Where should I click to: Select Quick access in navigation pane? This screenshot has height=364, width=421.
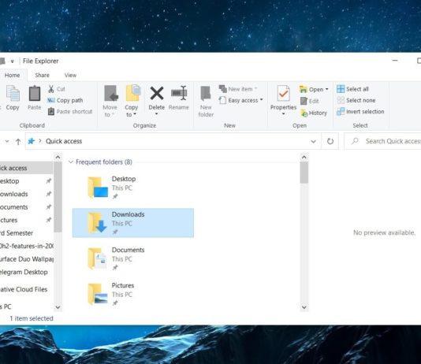coord(26,168)
